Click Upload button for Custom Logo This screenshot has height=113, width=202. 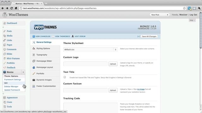113,64
